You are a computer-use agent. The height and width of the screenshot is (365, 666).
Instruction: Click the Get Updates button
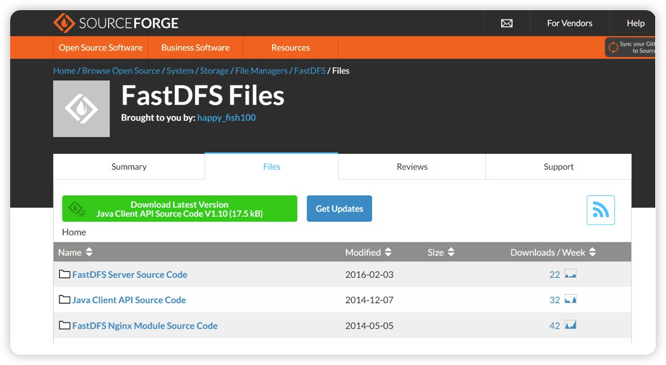339,208
